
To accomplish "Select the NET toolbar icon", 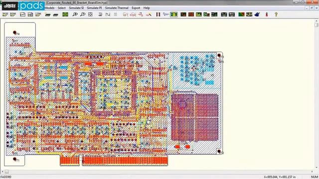I will pos(126,14).
